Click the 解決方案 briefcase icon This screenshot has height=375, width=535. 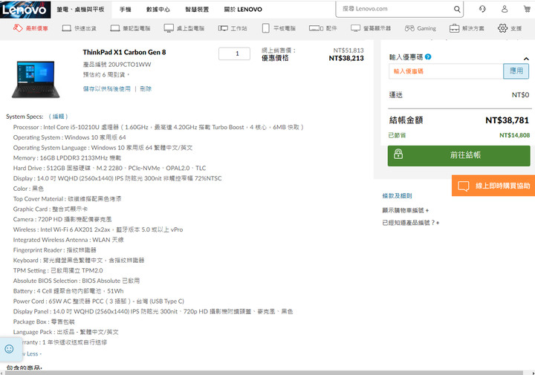tap(455, 28)
